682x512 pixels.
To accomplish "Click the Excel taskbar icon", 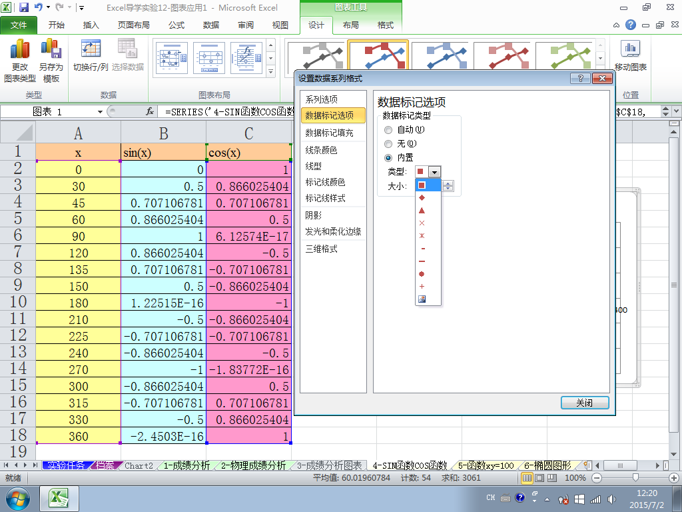I will 59,499.
